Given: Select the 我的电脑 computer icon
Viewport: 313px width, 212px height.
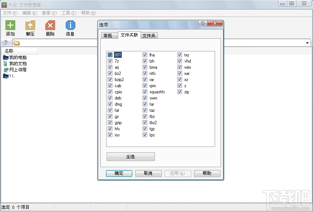Looking at the screenshot, I should click(x=5, y=58).
